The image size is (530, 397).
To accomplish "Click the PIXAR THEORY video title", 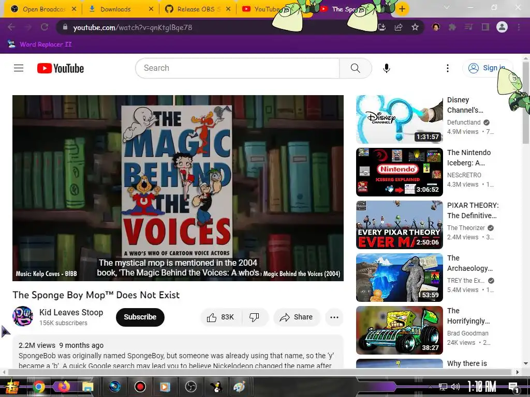I will (x=473, y=210).
